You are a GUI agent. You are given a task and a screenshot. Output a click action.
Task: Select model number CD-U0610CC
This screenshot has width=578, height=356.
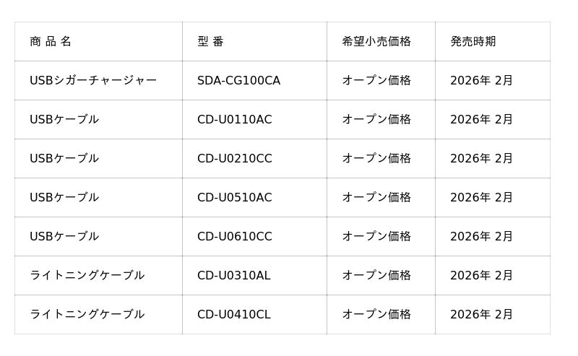[x=235, y=237]
